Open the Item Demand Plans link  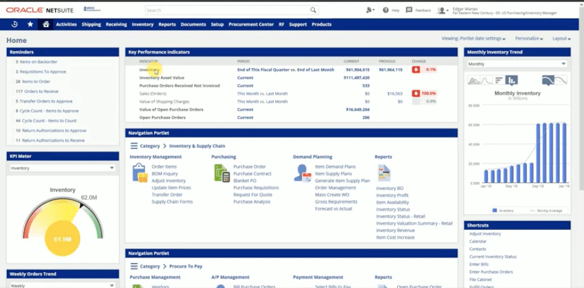click(x=335, y=167)
